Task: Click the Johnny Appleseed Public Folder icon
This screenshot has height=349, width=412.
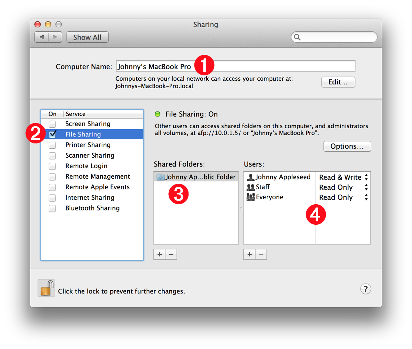Action: (x=160, y=177)
